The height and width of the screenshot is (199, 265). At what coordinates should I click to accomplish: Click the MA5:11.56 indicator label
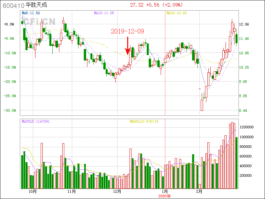31,13
